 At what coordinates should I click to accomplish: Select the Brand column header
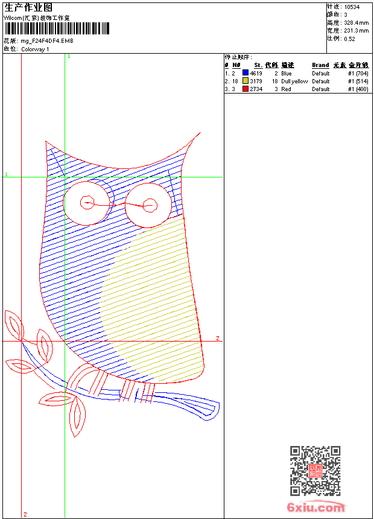pos(320,65)
